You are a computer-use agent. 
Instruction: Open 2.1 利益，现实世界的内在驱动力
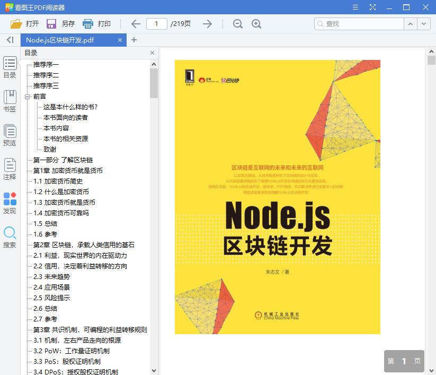(x=80, y=256)
